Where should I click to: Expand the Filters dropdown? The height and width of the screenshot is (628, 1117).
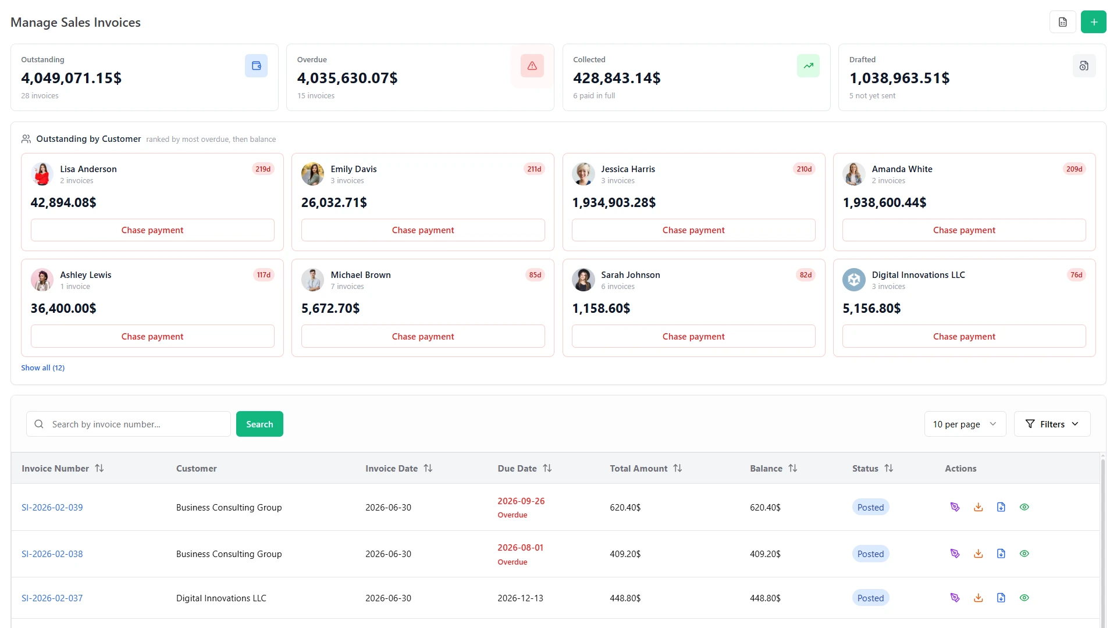1052,424
